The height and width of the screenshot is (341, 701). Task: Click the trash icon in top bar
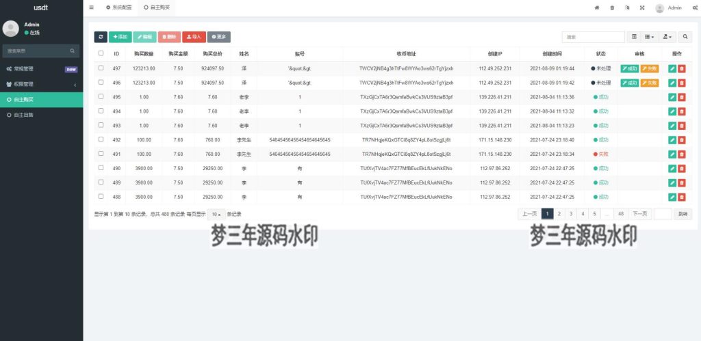click(611, 8)
